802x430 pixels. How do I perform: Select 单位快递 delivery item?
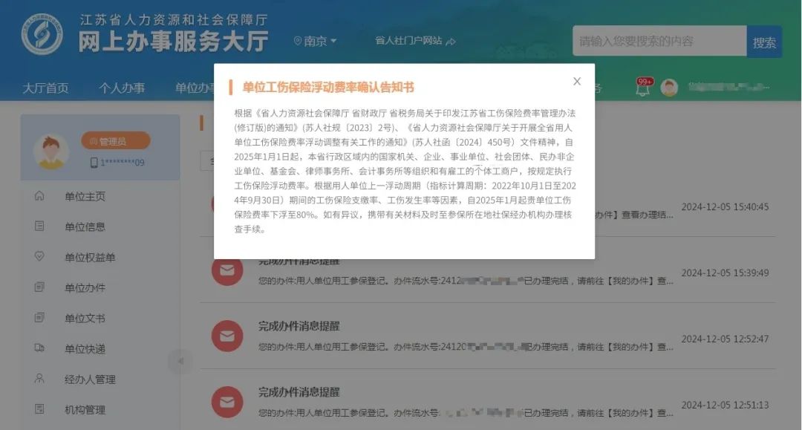click(x=85, y=349)
